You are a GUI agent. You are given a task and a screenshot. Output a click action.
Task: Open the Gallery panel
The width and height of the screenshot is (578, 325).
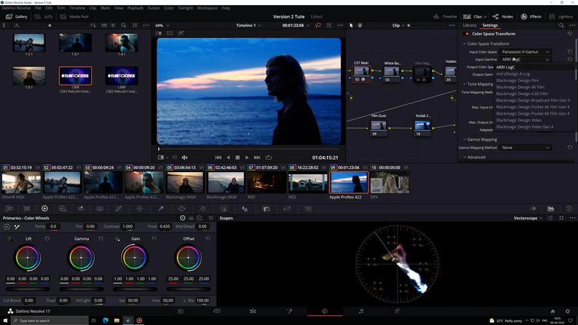pos(17,17)
